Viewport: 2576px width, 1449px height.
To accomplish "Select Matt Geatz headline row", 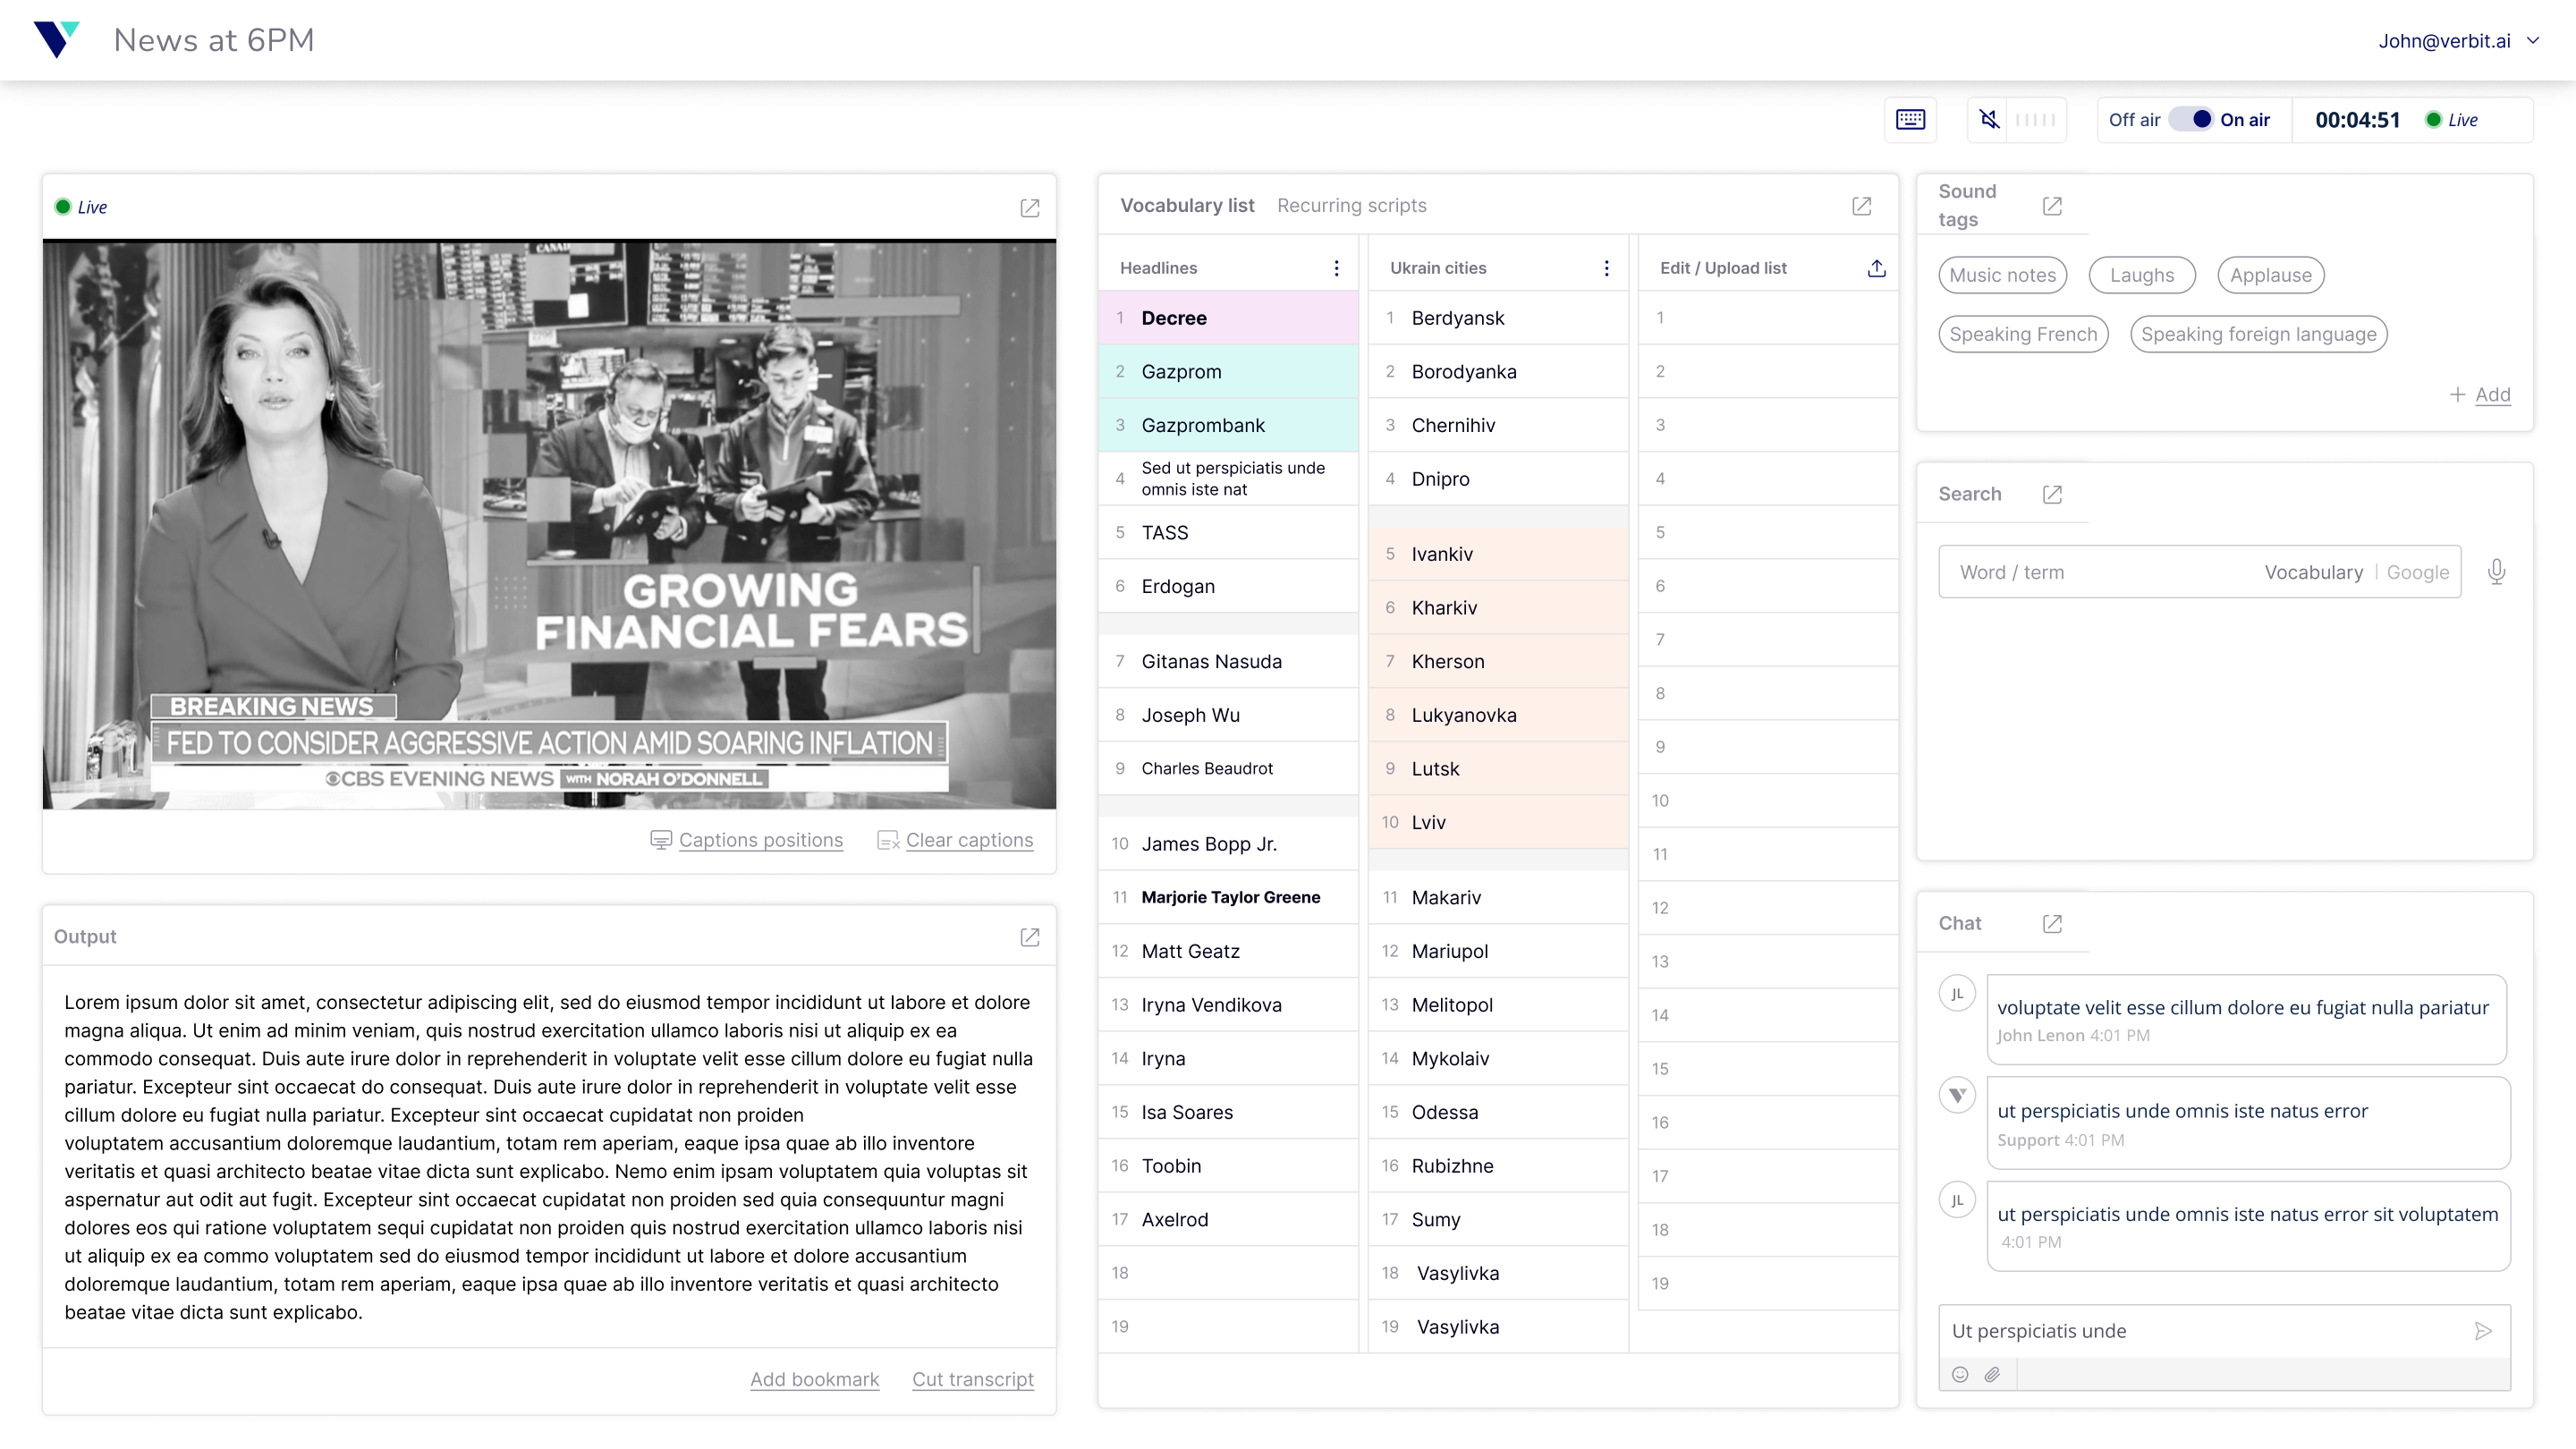I will (1228, 951).
